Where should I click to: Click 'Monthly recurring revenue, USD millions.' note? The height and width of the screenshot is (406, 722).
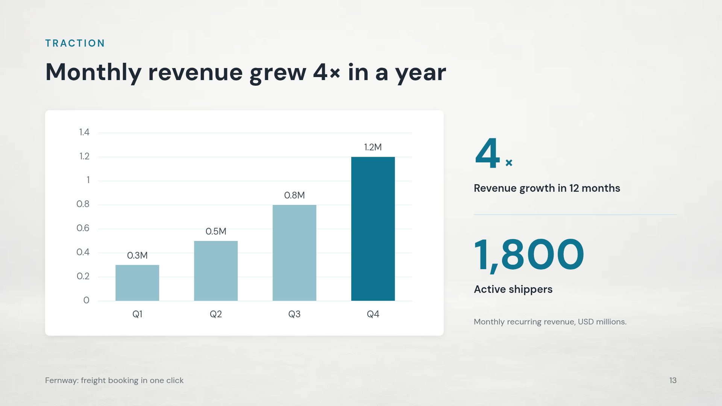tap(550, 322)
